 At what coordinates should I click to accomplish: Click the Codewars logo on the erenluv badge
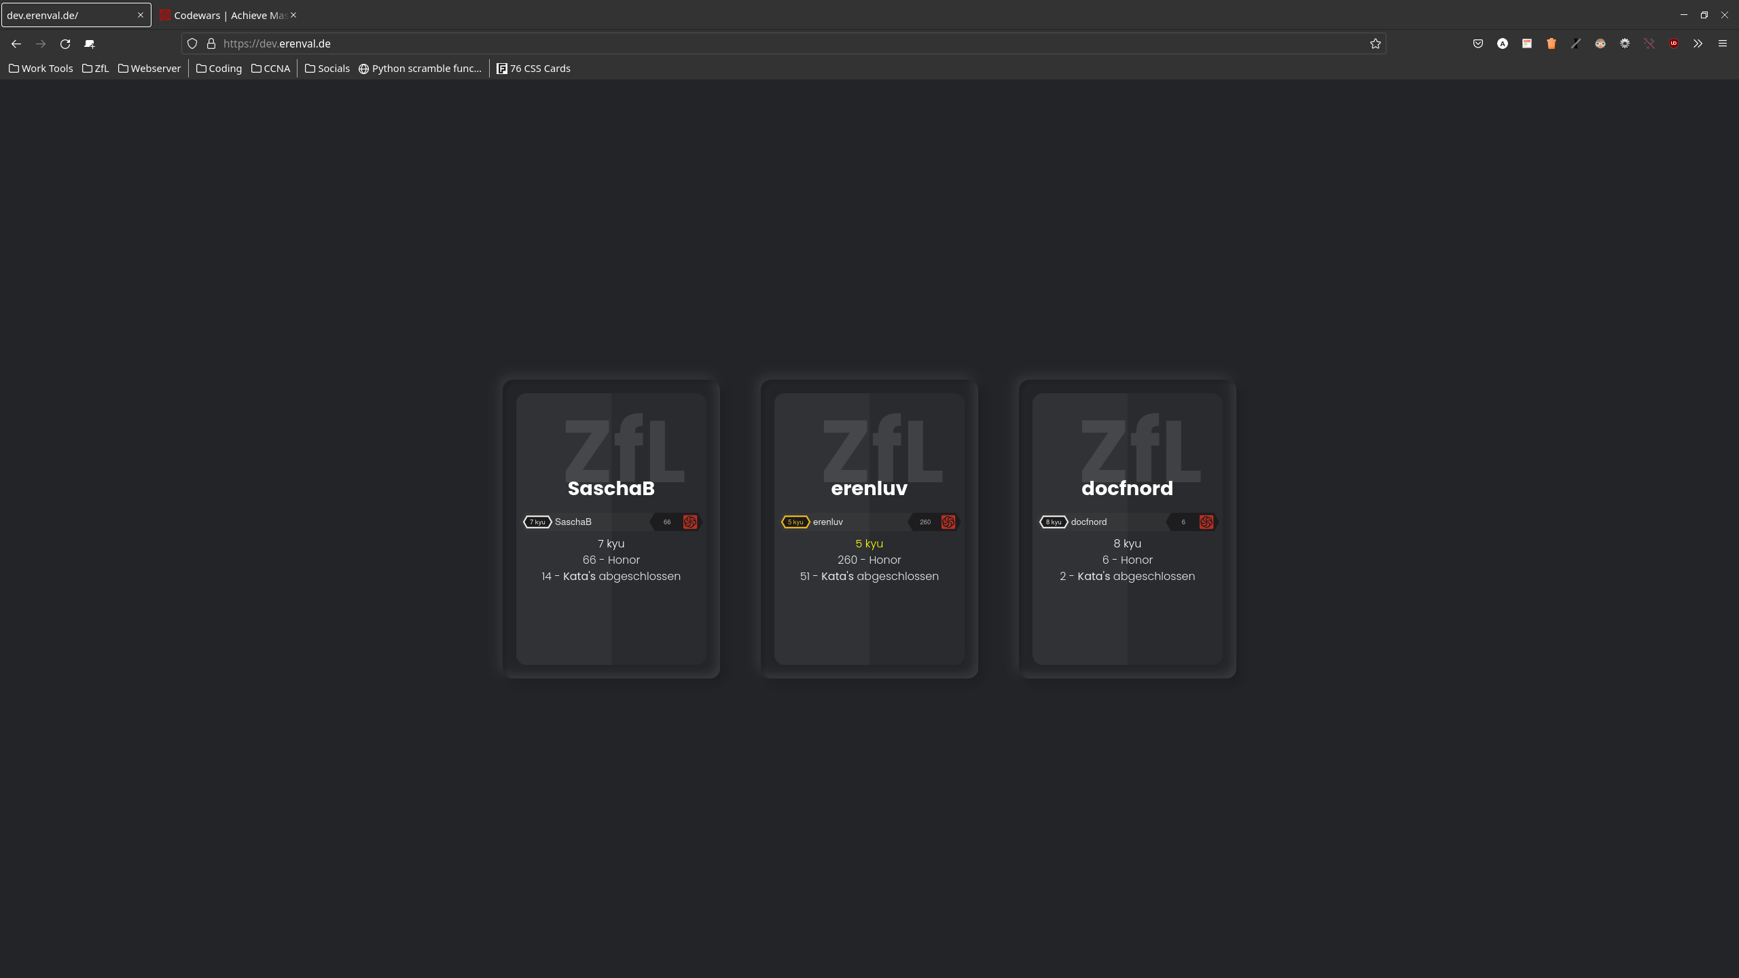click(948, 522)
